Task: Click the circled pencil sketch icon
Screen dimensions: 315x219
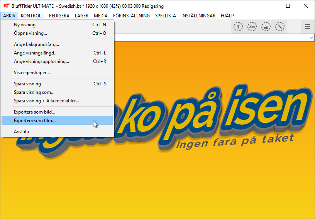Action: pos(279,27)
